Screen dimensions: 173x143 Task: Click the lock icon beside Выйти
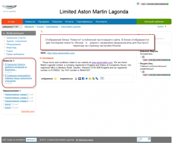pyautogui.click(x=166, y=26)
